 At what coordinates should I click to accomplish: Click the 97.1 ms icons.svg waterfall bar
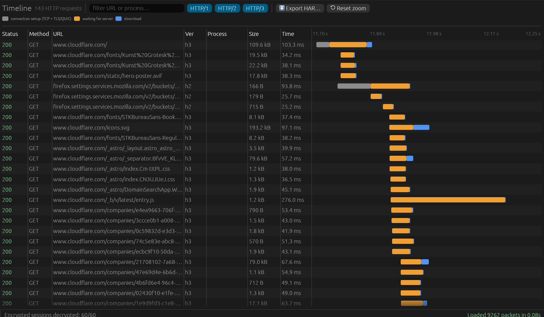[x=409, y=128]
